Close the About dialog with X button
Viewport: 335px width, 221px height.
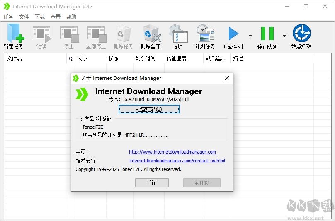coord(227,78)
